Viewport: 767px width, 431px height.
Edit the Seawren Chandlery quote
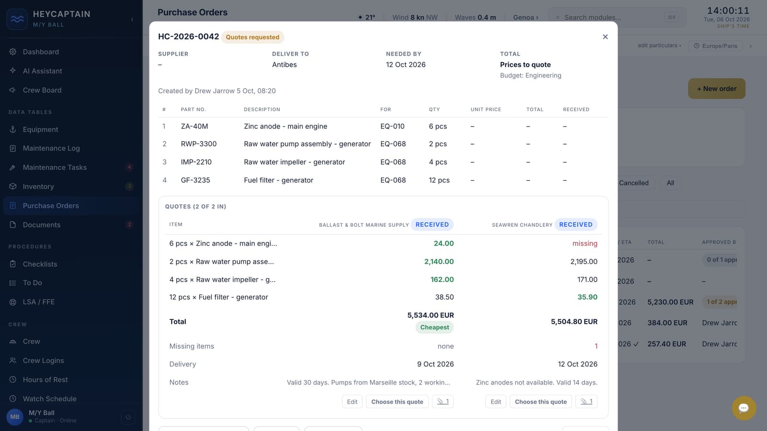click(496, 402)
